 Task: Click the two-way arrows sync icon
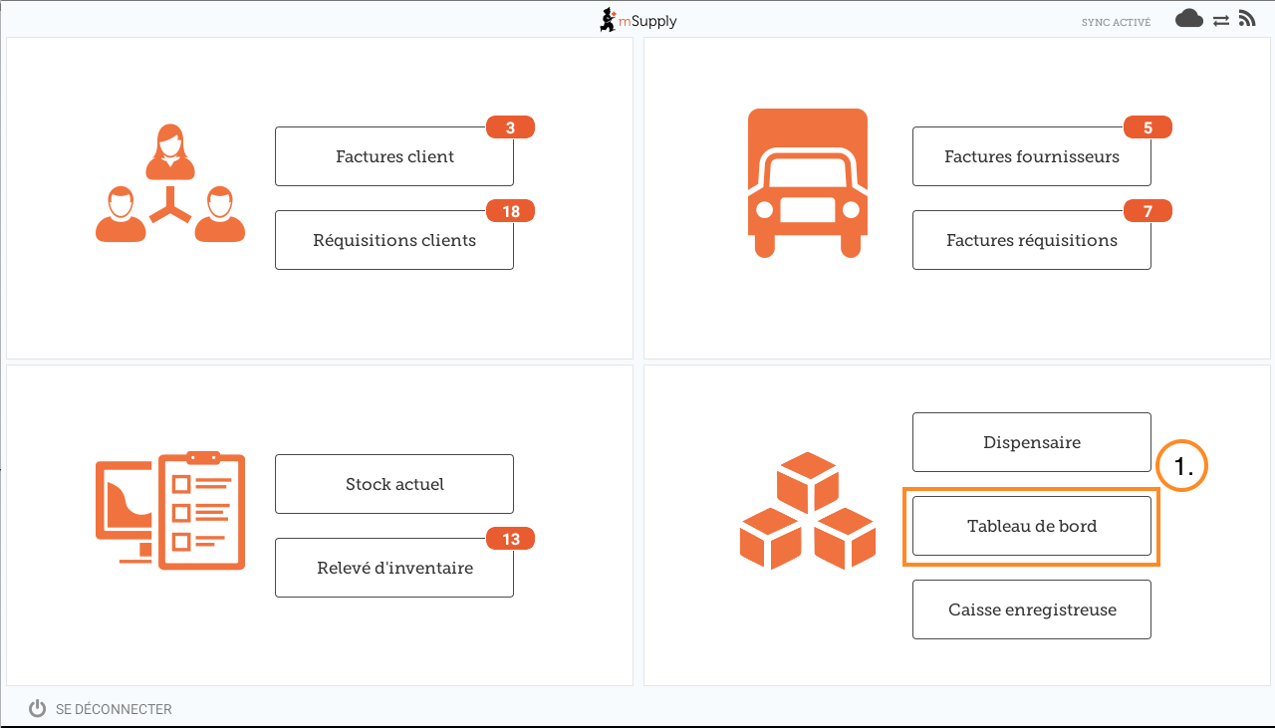click(x=1220, y=20)
